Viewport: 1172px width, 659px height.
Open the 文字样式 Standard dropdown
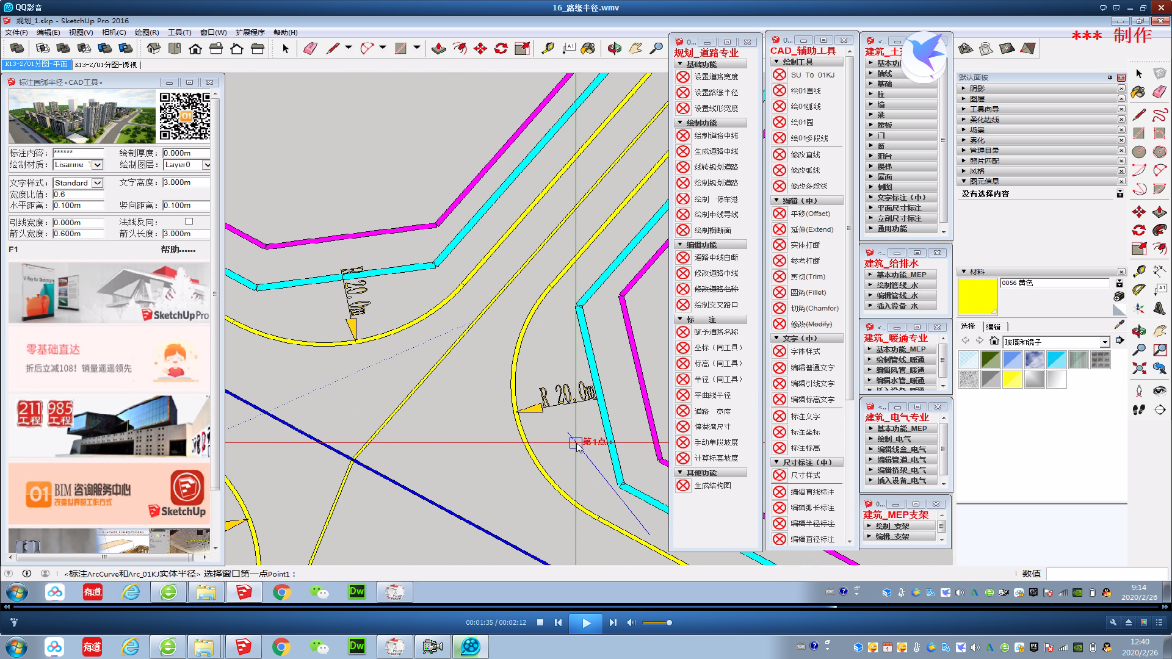tap(98, 183)
